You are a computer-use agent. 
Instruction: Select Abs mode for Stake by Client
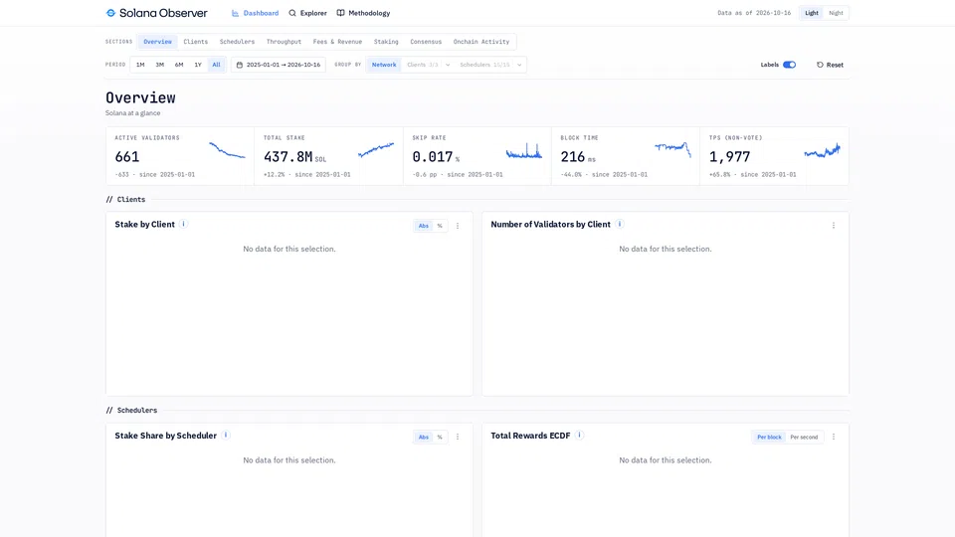tap(424, 226)
